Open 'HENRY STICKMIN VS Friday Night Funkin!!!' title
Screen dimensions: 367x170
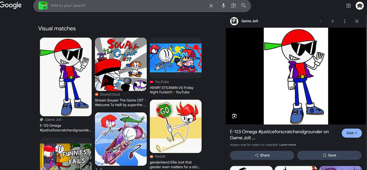click(172, 90)
